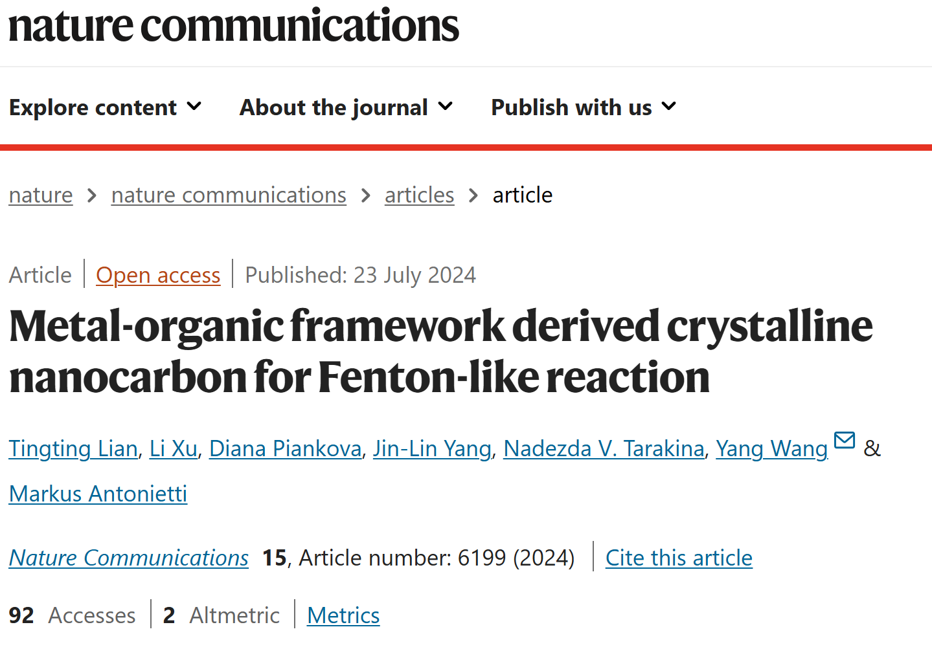Open nature communications breadcrumb link
The image size is (932, 660).
pyautogui.click(x=229, y=195)
